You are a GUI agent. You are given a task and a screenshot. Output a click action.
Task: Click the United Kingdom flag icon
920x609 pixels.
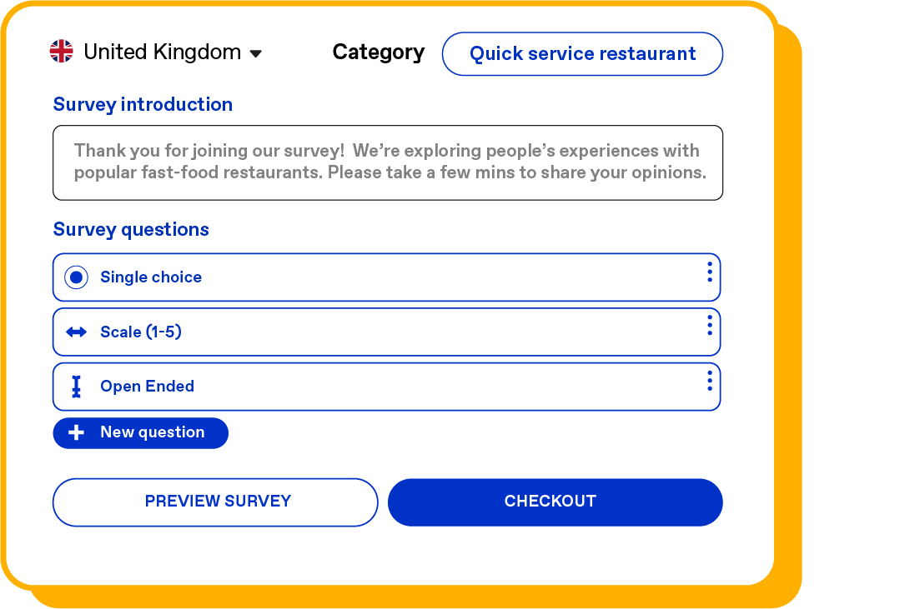tap(62, 52)
